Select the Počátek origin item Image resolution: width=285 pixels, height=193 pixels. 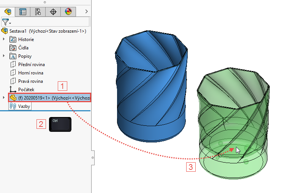click(x=26, y=90)
